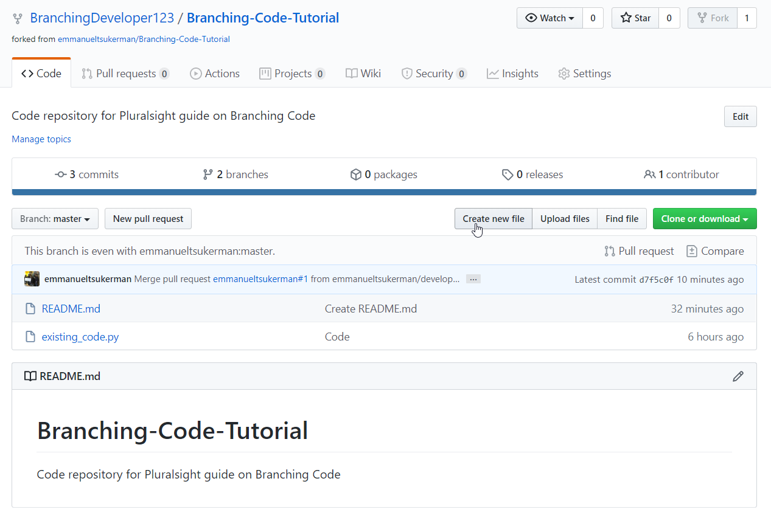
Task: Click the book icon in README header
Action: point(30,376)
